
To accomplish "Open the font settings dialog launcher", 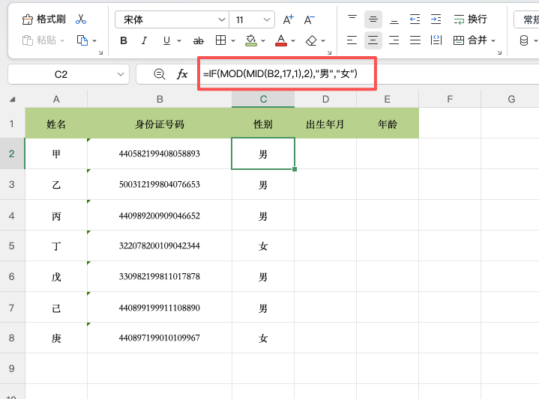I will pos(329,52).
